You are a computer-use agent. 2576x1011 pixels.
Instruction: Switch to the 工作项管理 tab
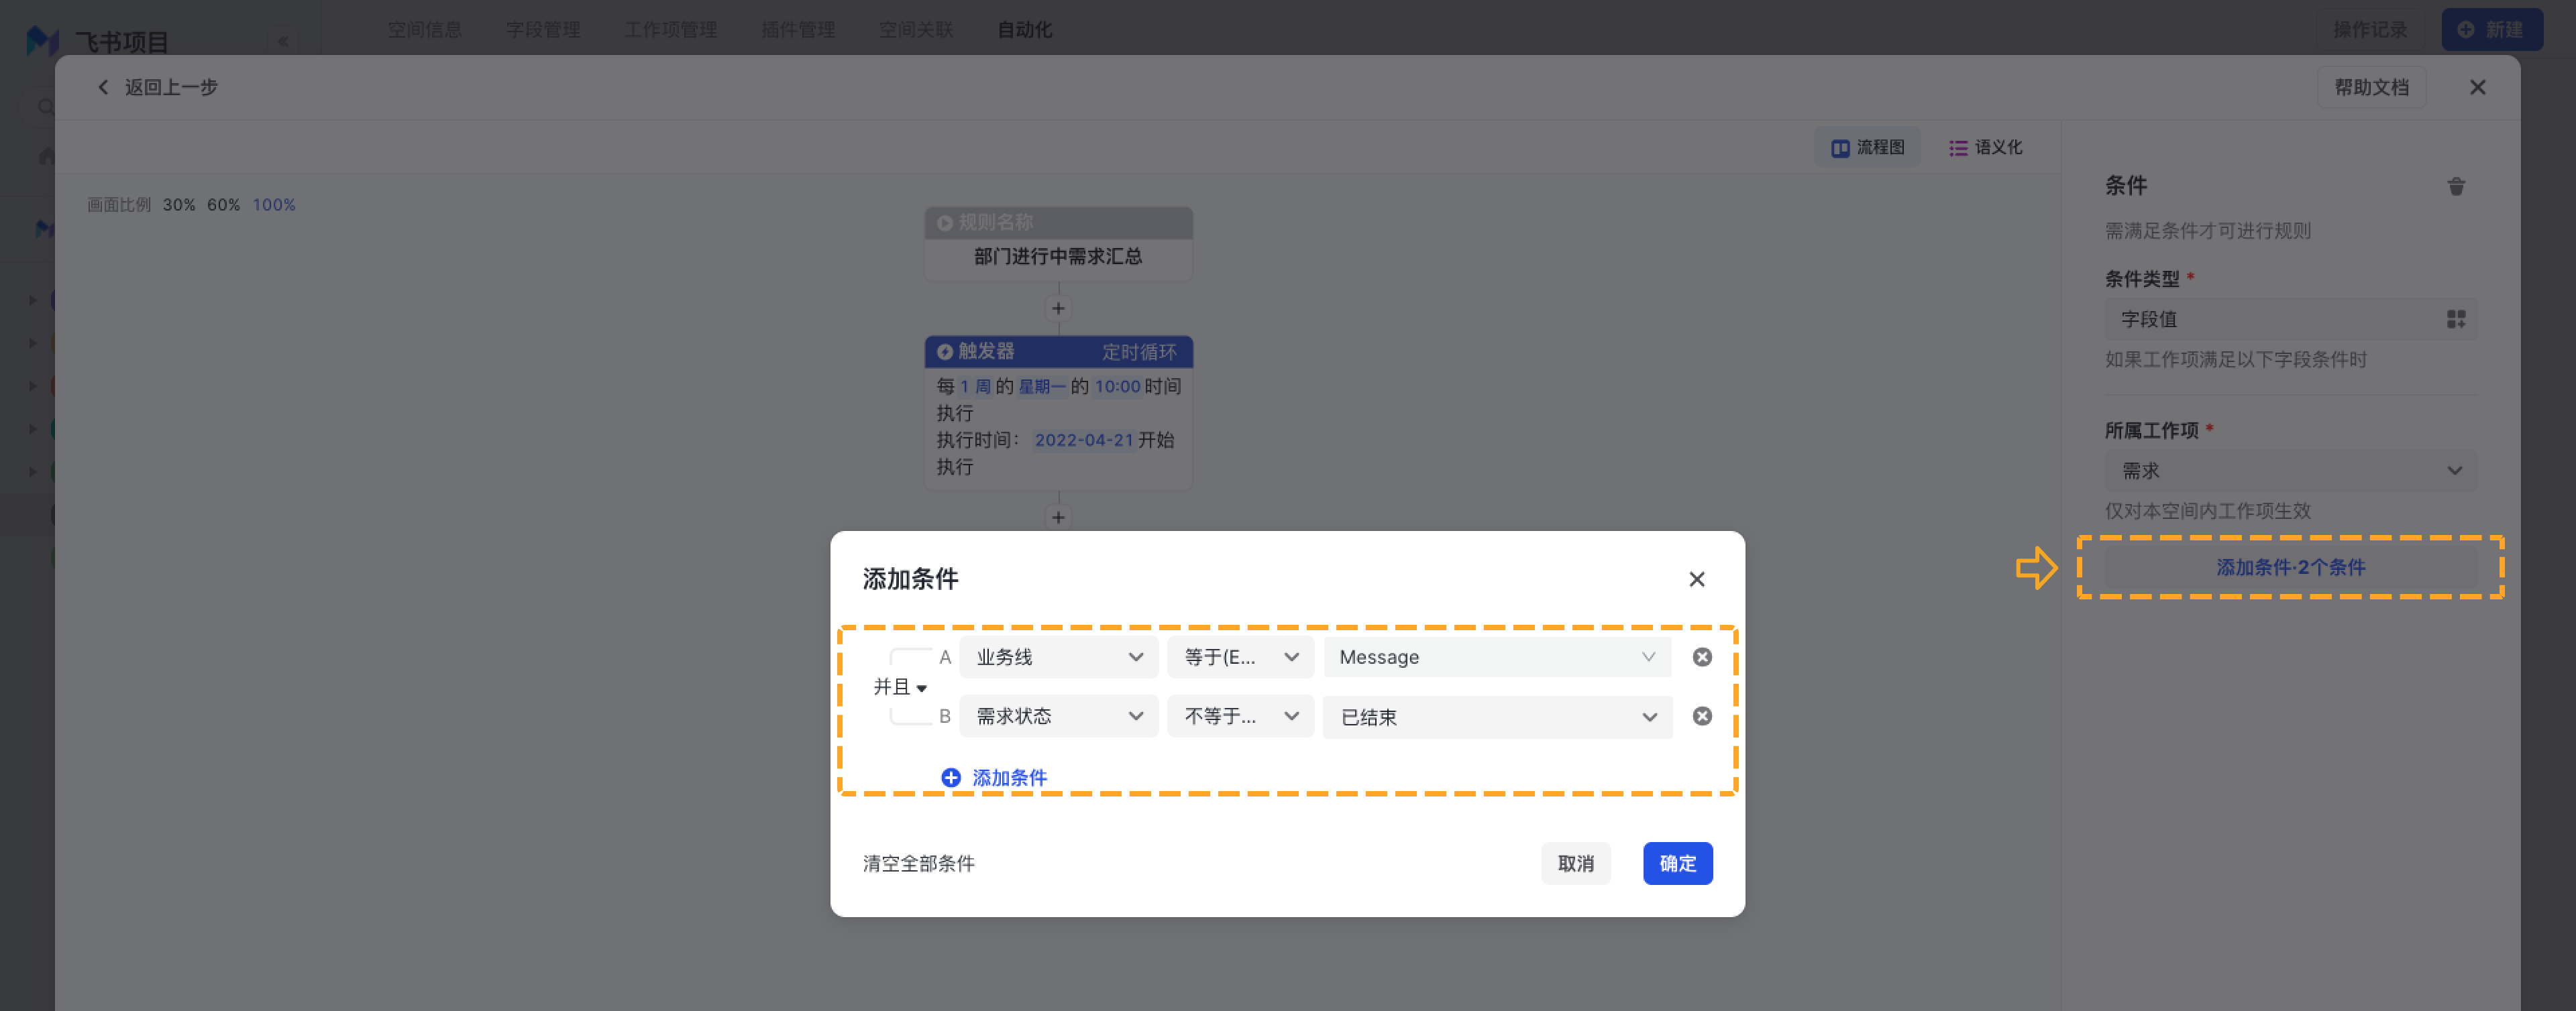(x=671, y=30)
